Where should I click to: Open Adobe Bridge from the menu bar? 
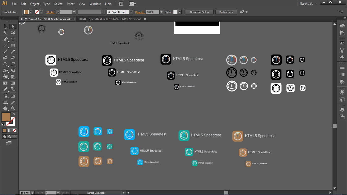coord(121,4)
